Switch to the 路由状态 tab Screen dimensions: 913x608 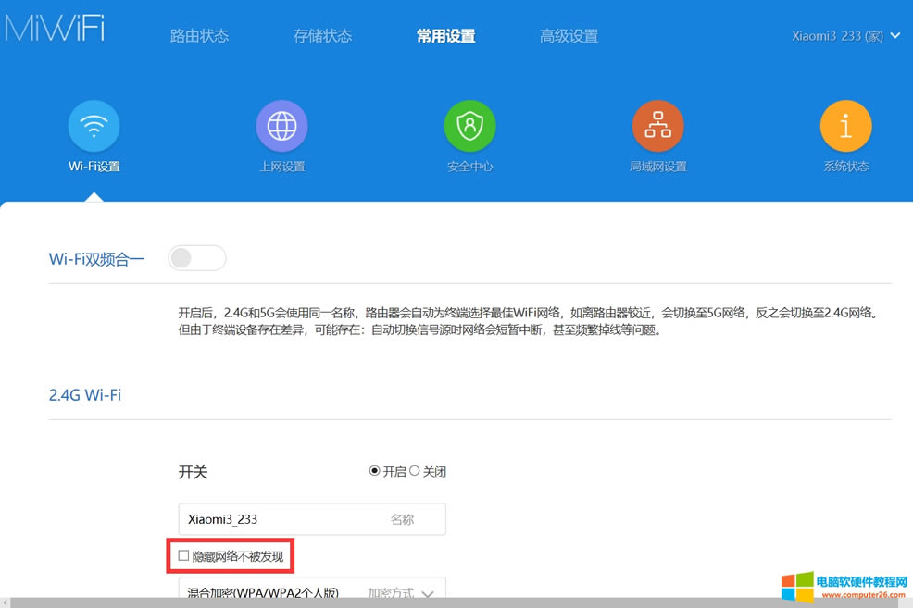[199, 36]
